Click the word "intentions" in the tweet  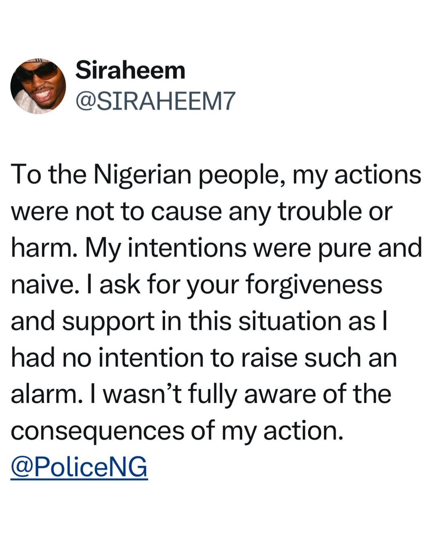click(x=187, y=248)
